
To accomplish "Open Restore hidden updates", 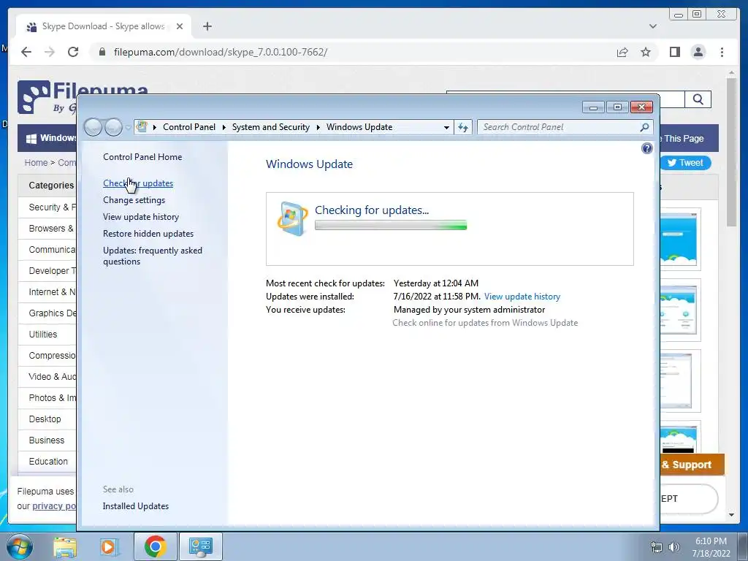I will click(x=148, y=234).
